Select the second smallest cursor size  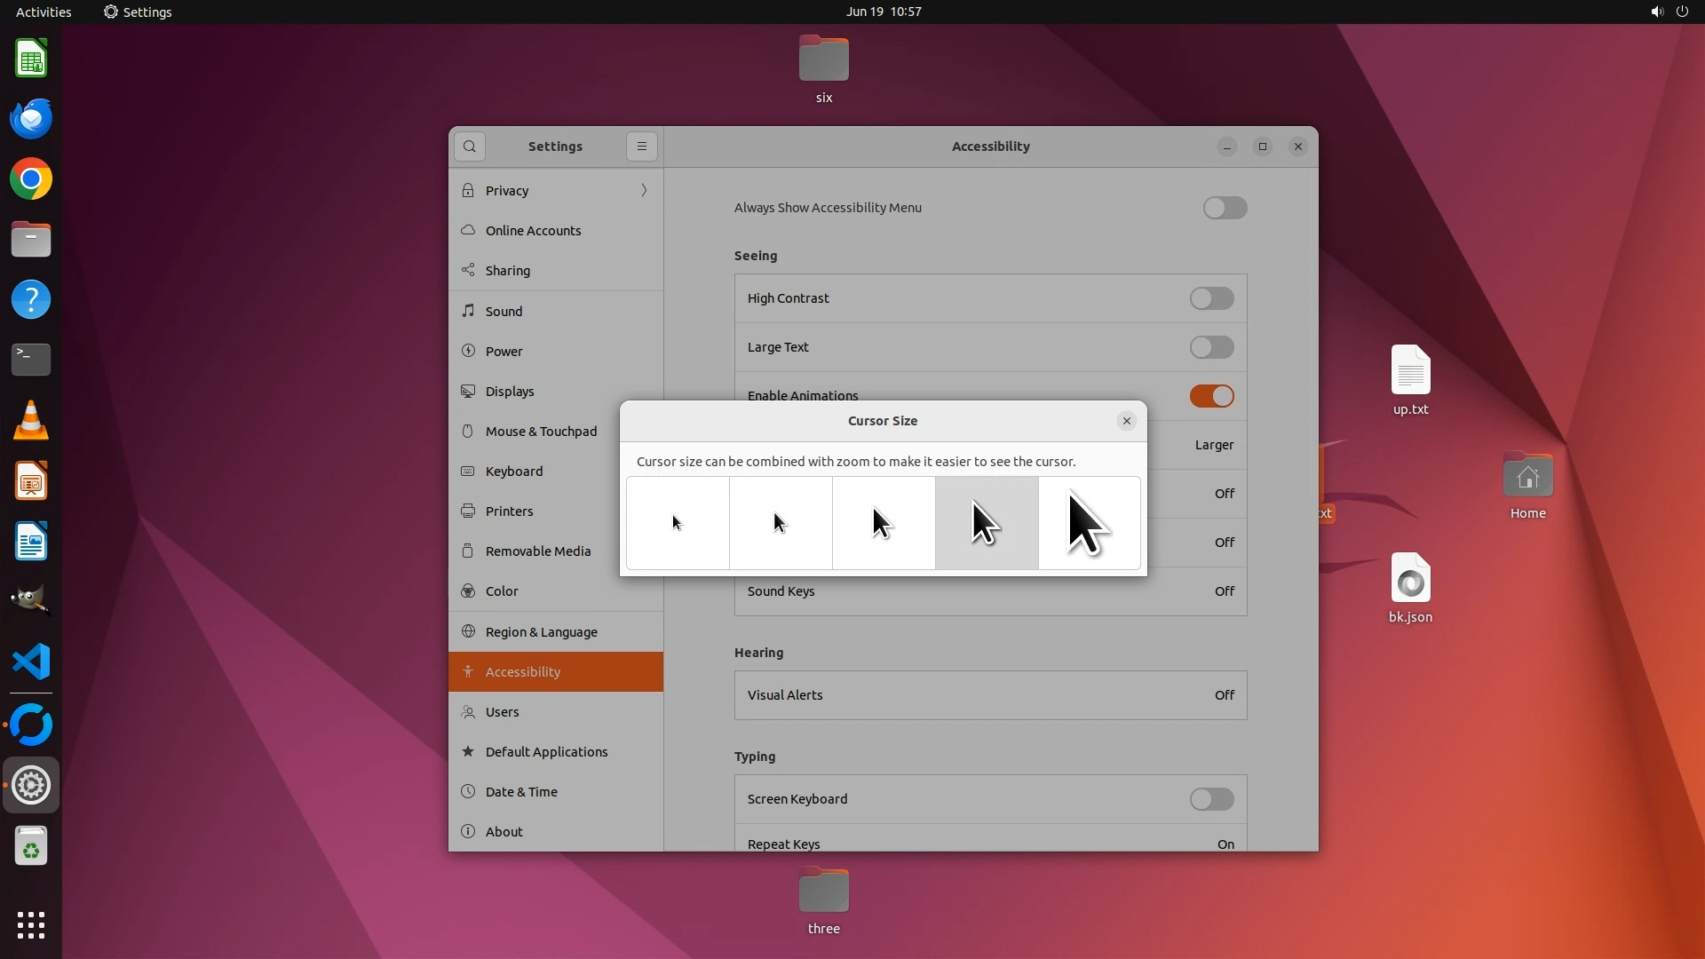click(781, 523)
